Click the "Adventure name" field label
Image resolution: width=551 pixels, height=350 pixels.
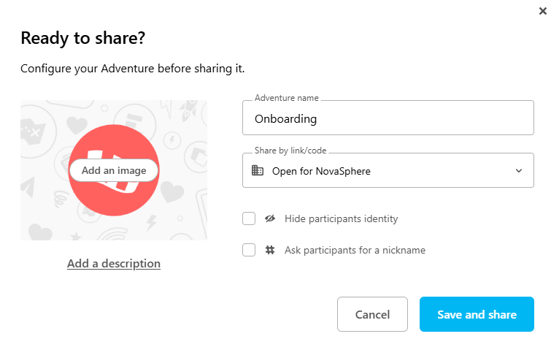click(288, 98)
